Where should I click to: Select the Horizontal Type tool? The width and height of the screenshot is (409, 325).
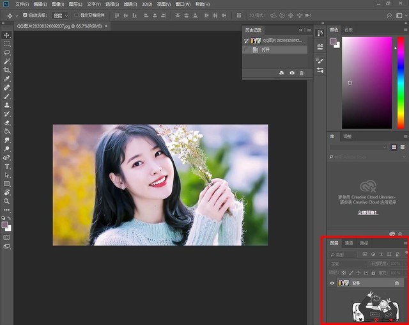tap(7, 166)
